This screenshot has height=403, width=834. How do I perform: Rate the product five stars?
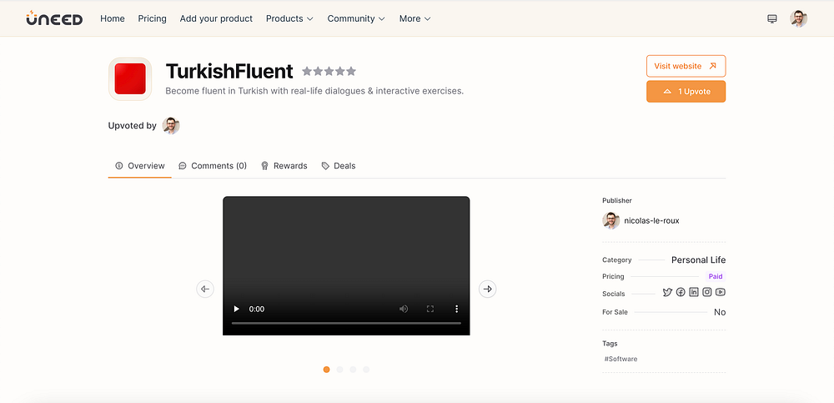(x=351, y=71)
